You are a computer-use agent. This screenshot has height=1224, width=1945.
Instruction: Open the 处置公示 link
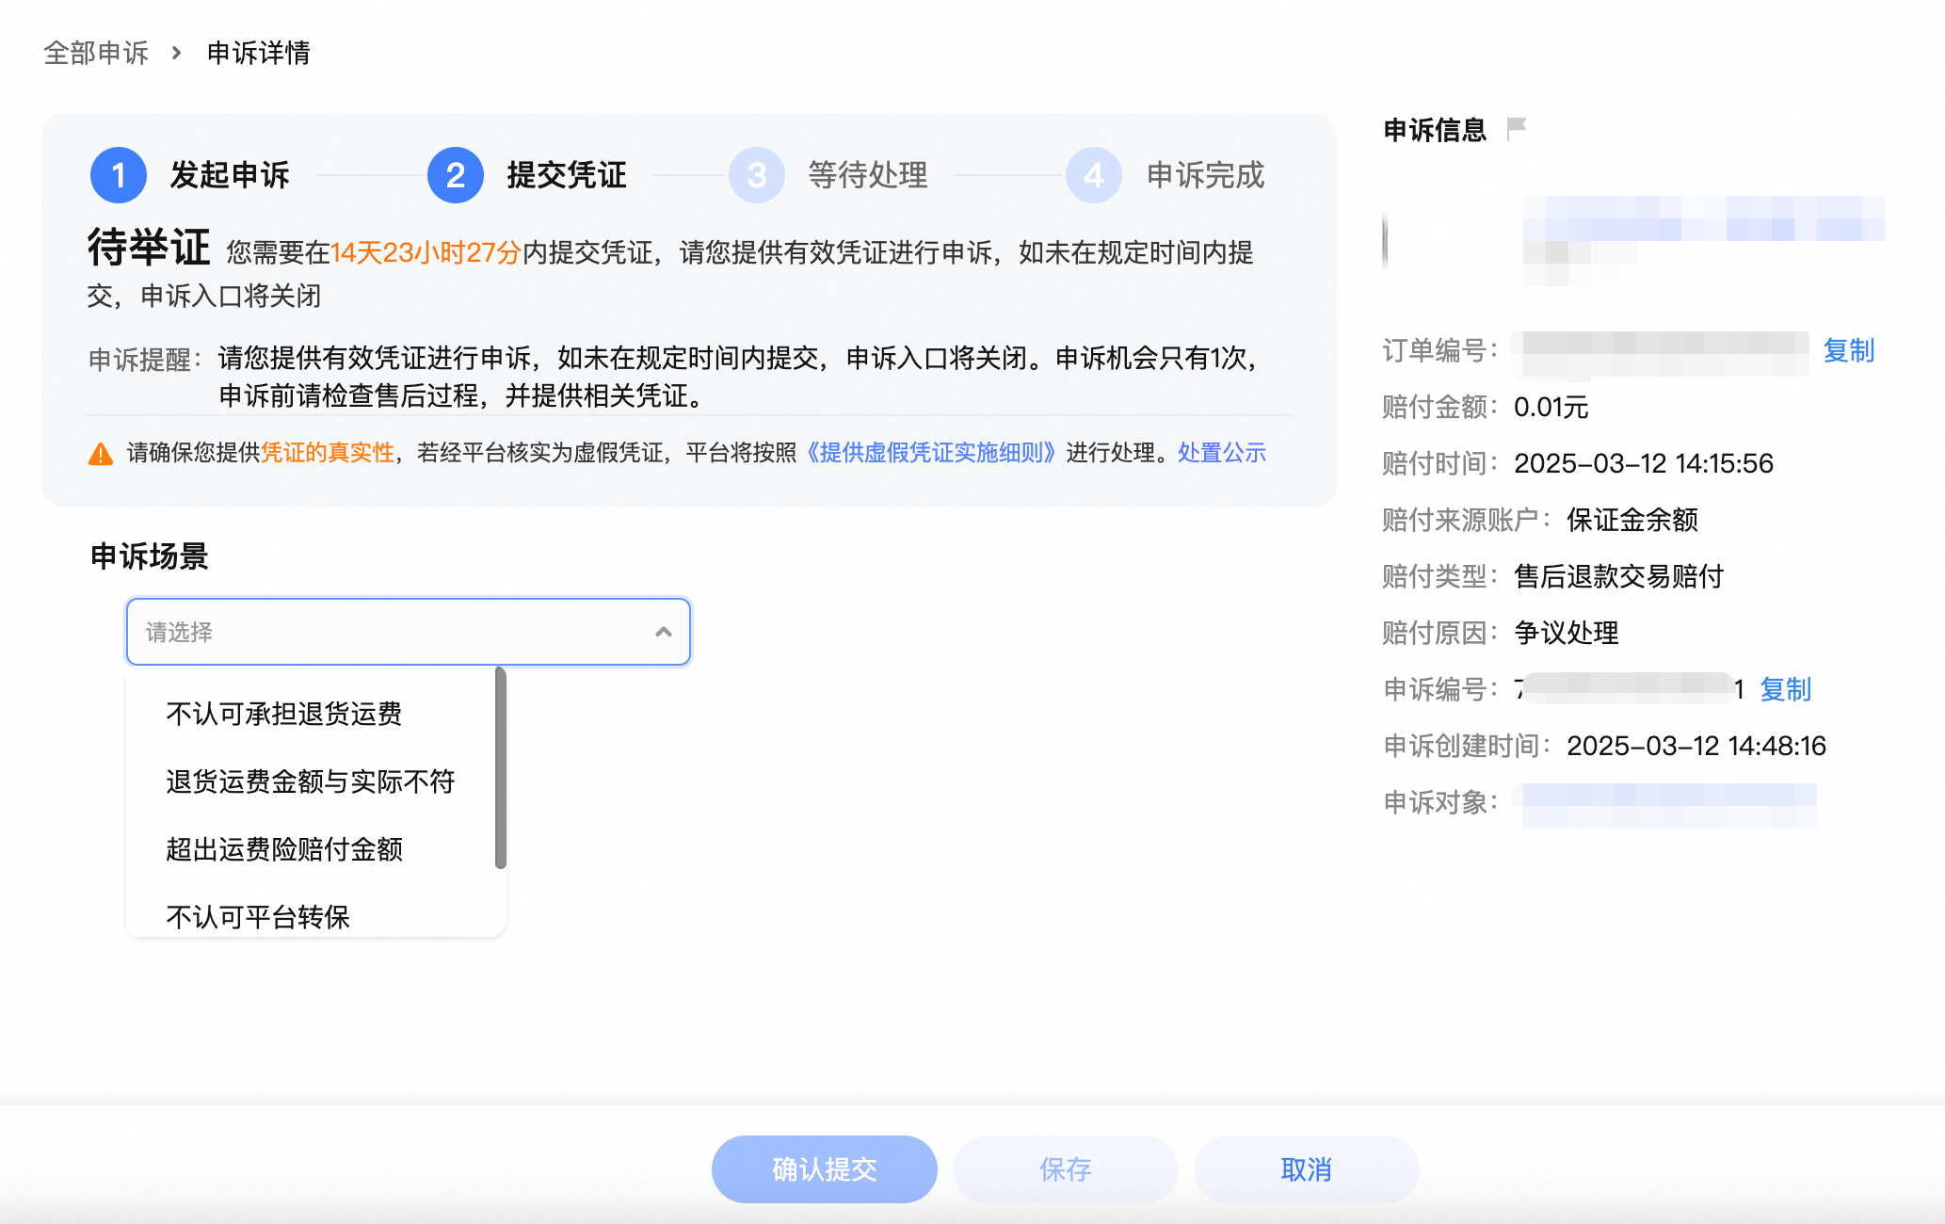click(x=1220, y=453)
